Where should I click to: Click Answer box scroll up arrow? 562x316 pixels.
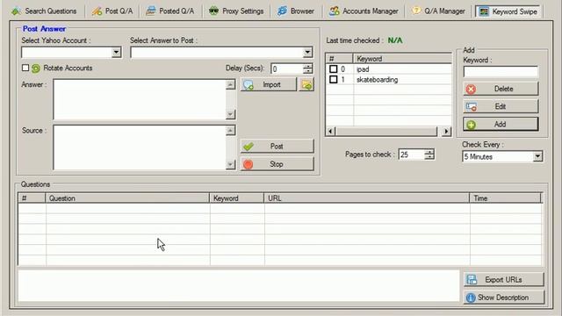pos(230,84)
